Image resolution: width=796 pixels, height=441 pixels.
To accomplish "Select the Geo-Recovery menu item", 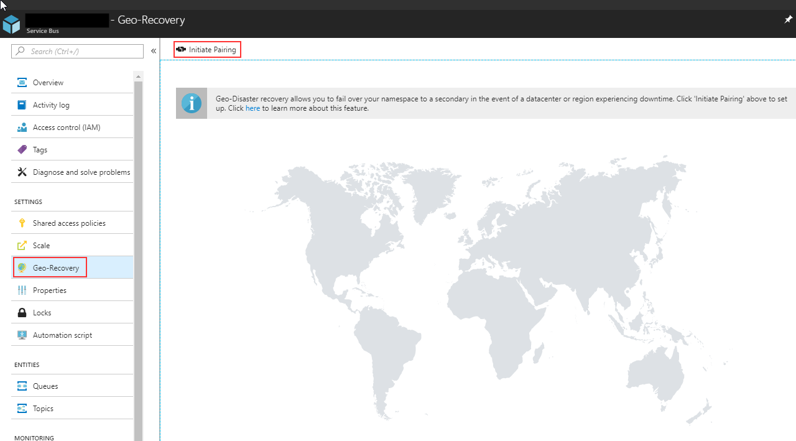I will (x=72, y=267).
